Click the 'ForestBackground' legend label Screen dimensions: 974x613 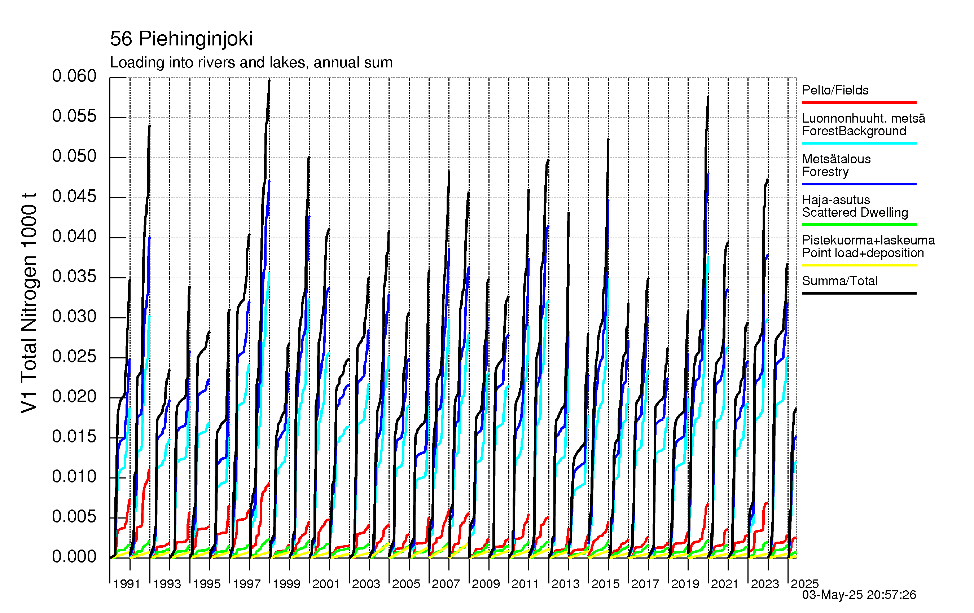click(x=854, y=131)
